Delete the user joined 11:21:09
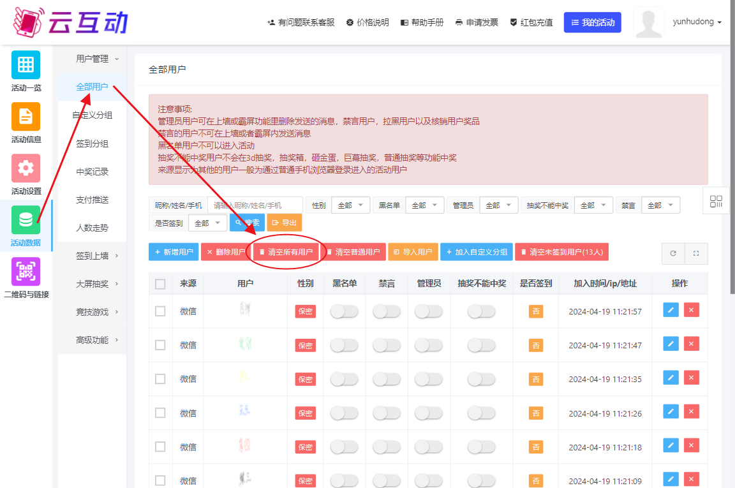The width and height of the screenshot is (735, 488). pyautogui.click(x=692, y=478)
